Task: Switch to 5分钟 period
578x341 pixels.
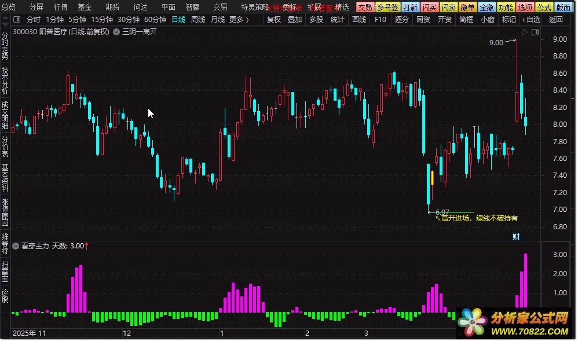Action: (x=77, y=19)
